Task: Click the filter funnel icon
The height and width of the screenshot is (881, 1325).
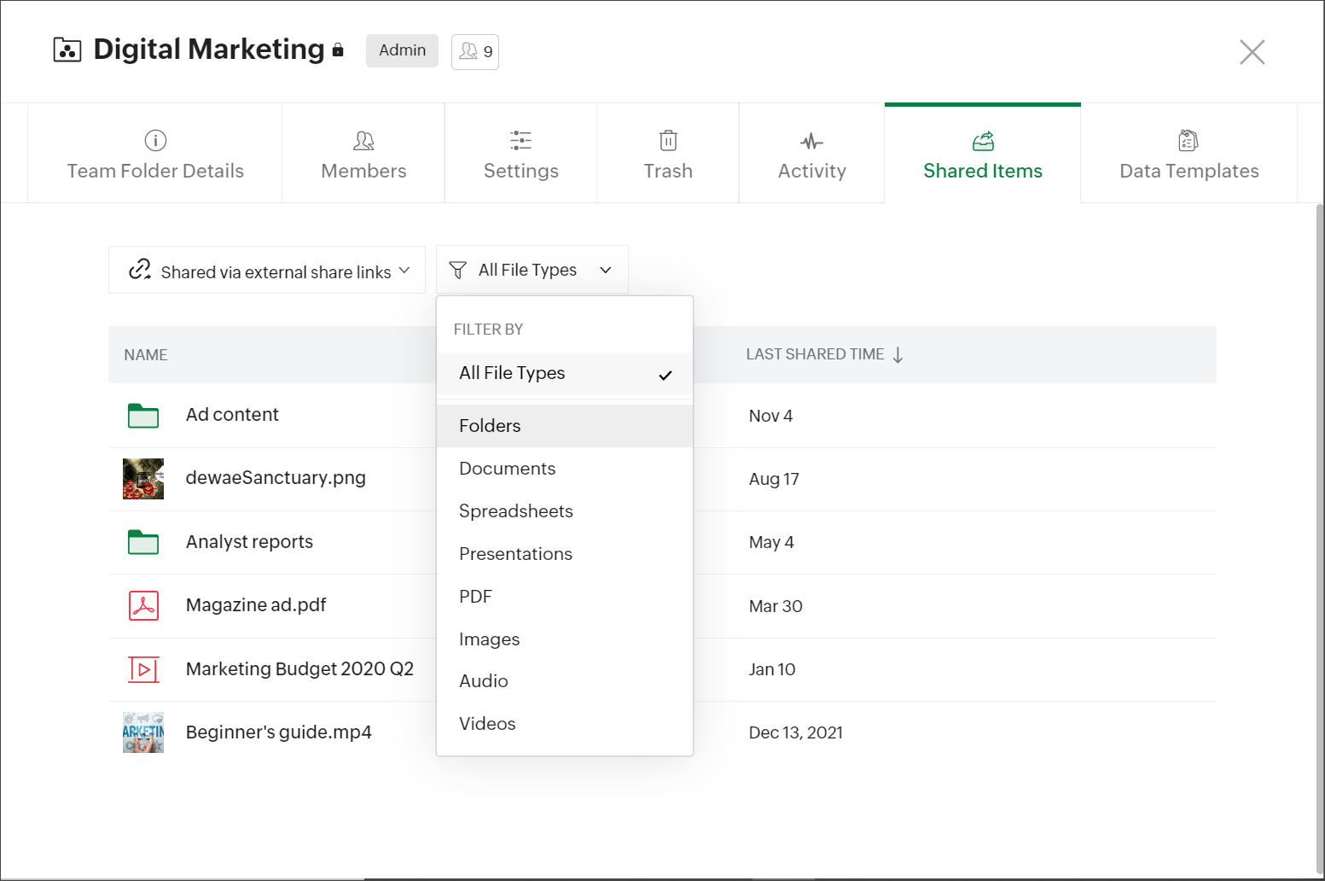Action: [x=458, y=271]
